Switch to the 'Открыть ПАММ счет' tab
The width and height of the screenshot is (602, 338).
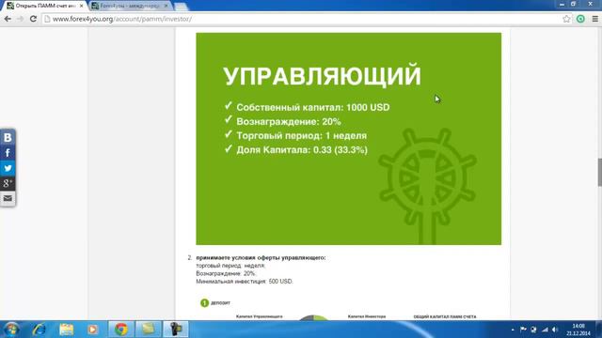point(44,6)
